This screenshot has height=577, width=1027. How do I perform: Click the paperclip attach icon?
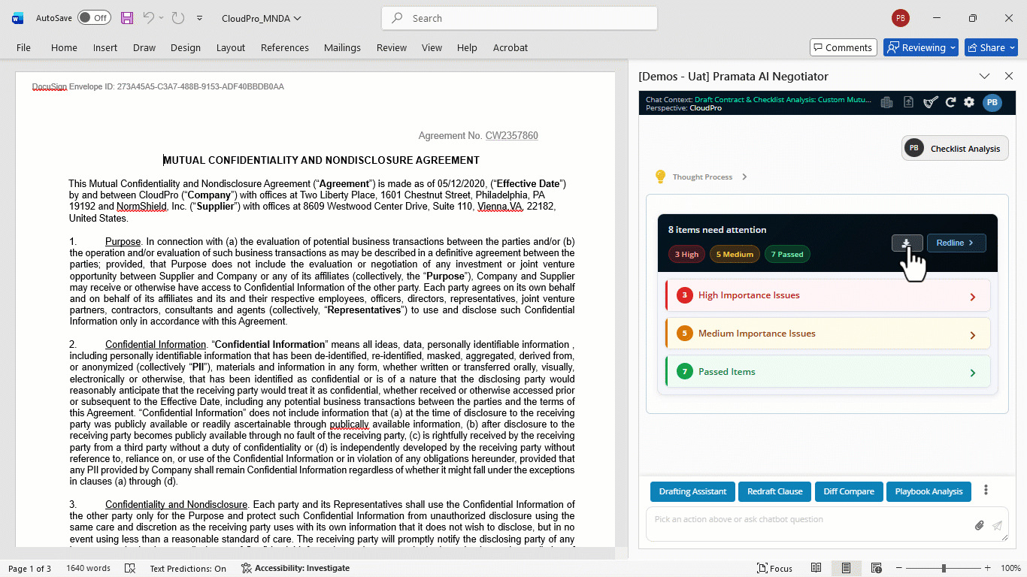[979, 526]
